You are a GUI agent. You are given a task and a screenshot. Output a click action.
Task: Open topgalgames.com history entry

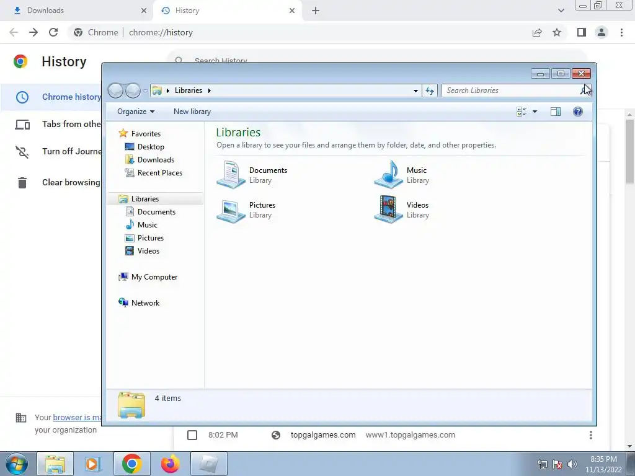coord(322,435)
